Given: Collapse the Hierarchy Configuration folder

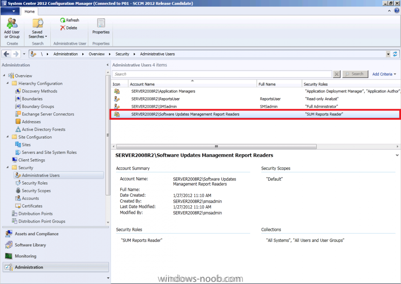Looking at the screenshot, I should [x=8, y=83].
